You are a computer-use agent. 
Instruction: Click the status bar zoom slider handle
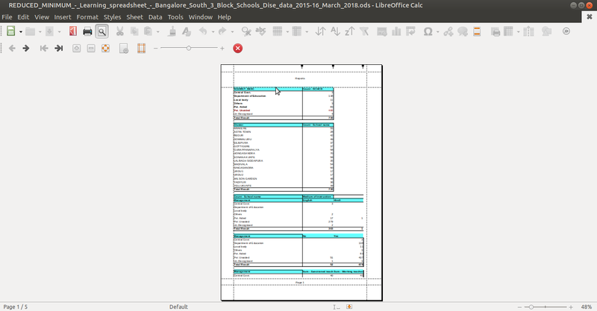pyautogui.click(x=531, y=307)
